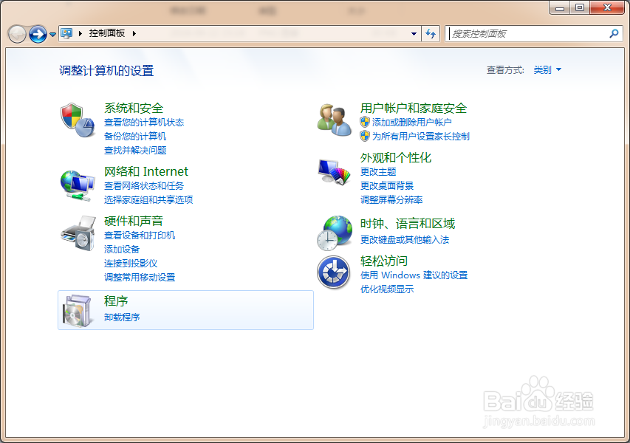Close the Control Panel window
The width and height of the screenshot is (630, 443).
(x=608, y=7)
